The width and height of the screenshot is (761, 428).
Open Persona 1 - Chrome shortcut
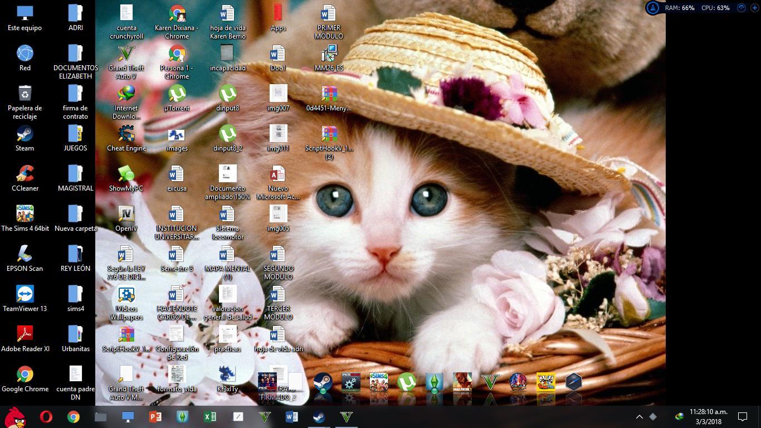[177, 62]
